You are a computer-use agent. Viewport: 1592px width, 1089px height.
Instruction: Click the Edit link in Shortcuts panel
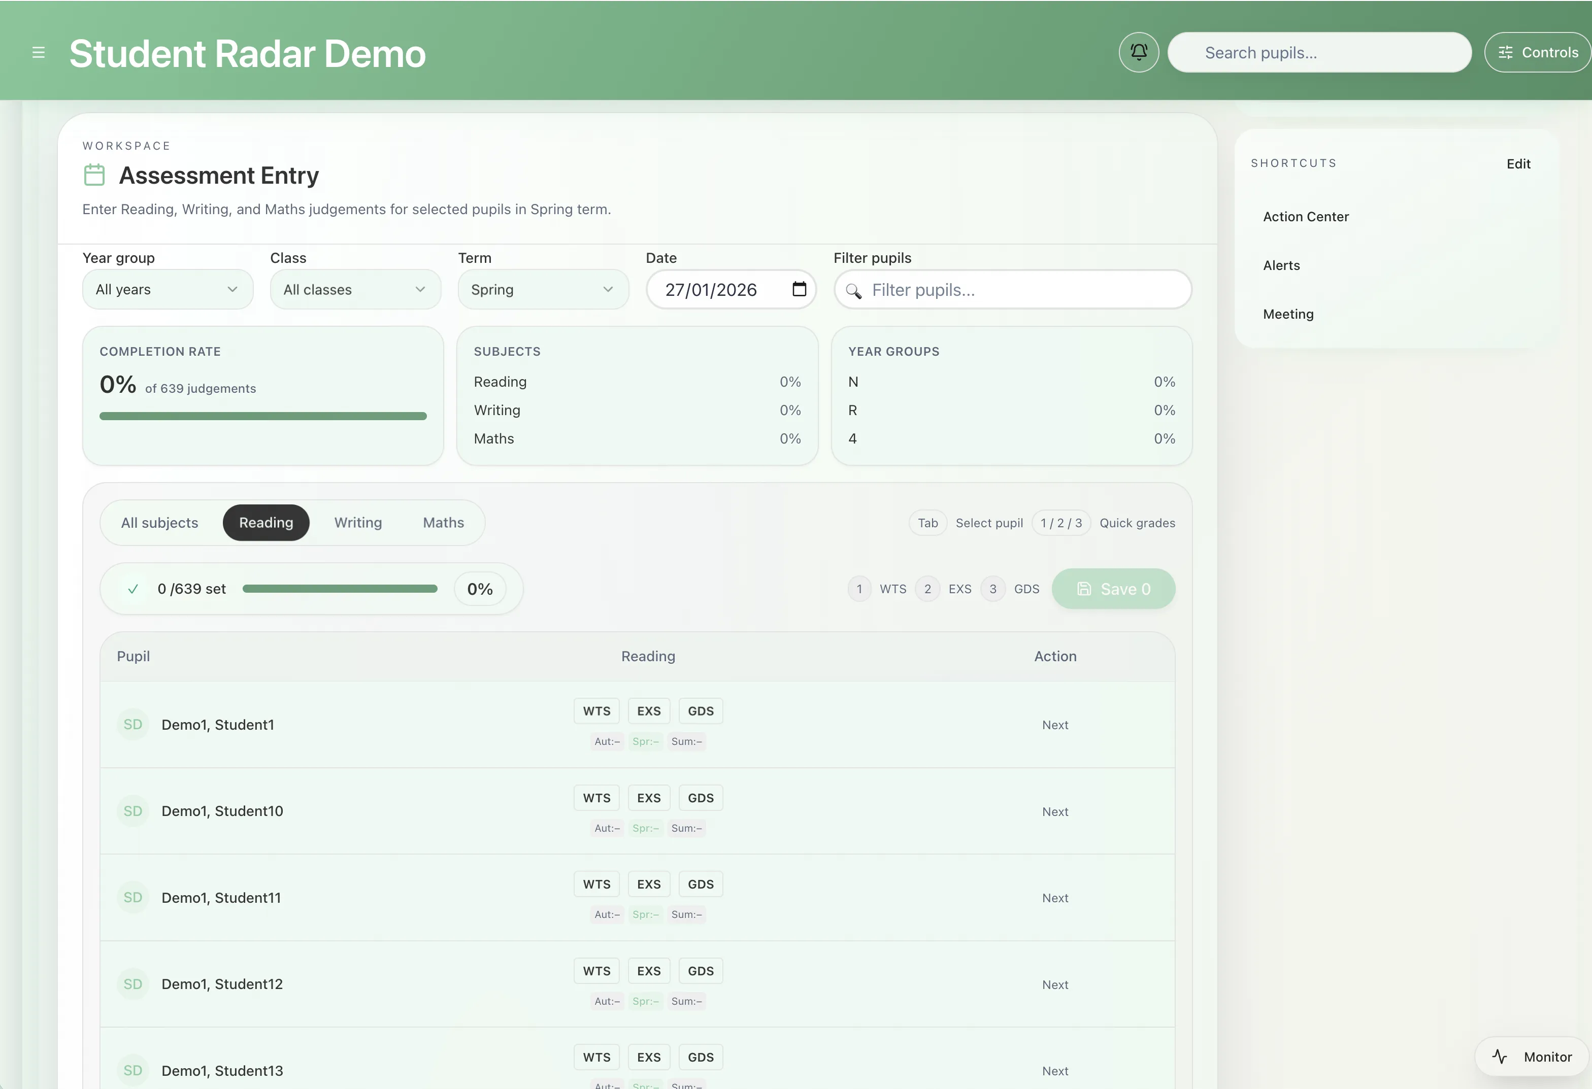point(1518,163)
